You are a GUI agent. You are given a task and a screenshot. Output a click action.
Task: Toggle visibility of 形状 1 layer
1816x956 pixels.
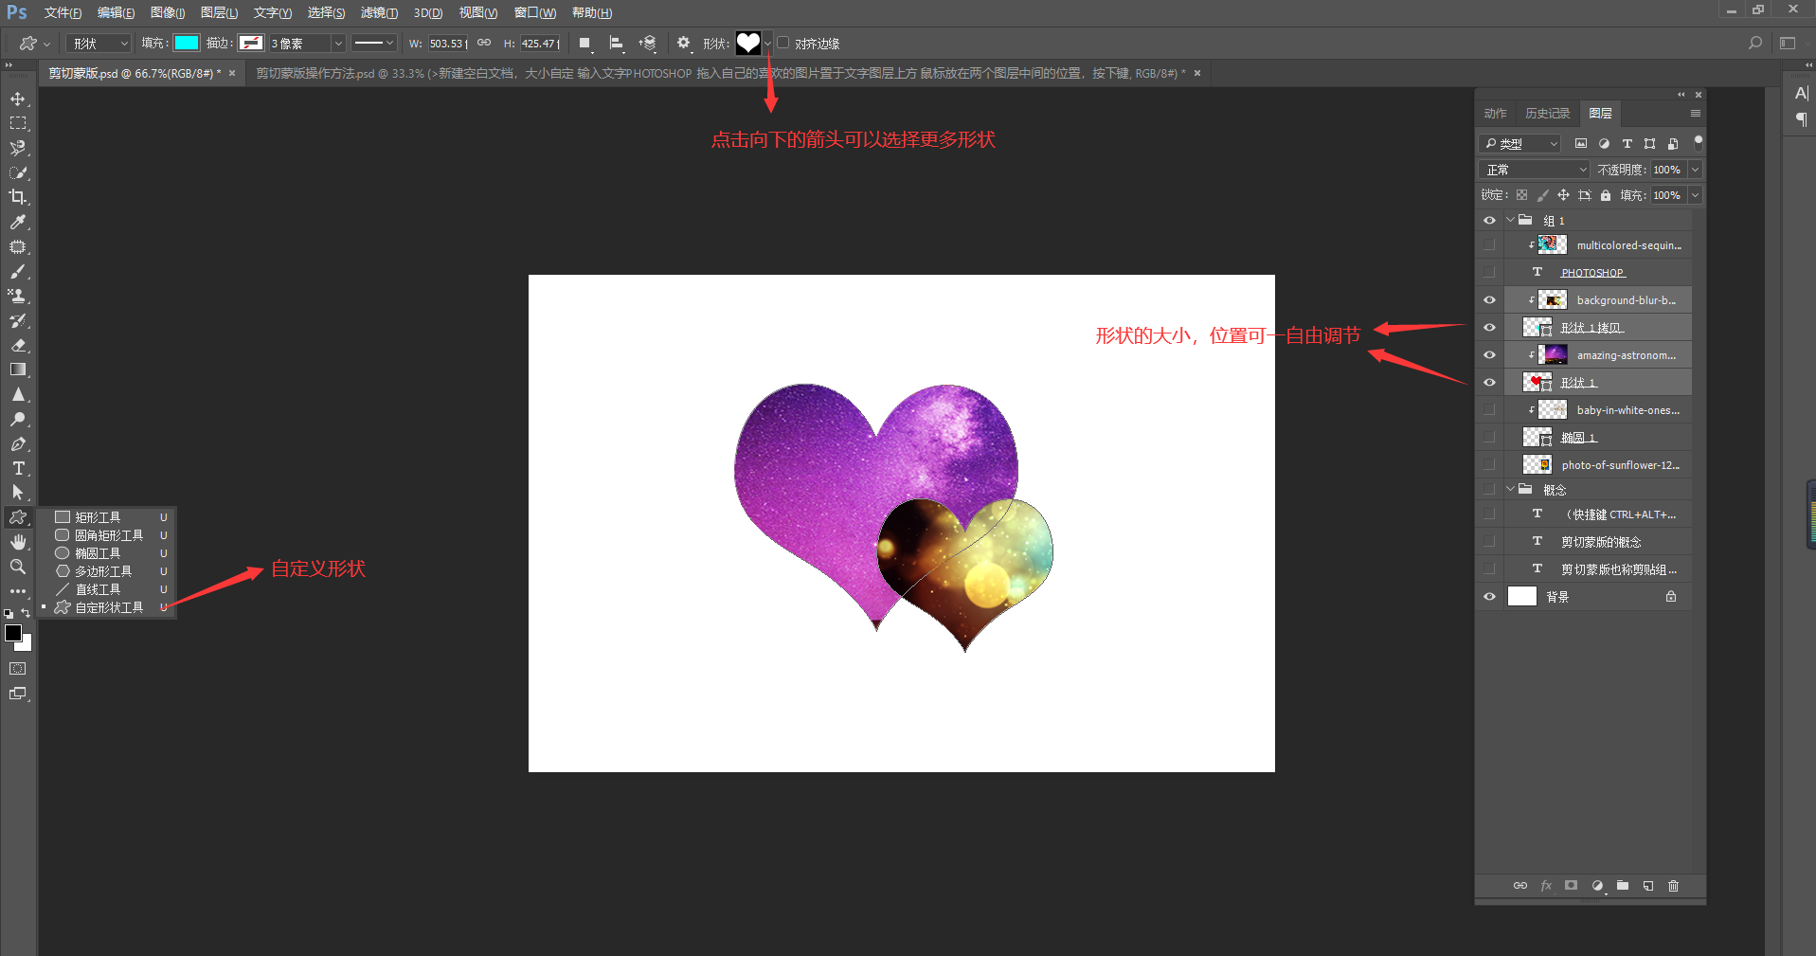[x=1489, y=383]
